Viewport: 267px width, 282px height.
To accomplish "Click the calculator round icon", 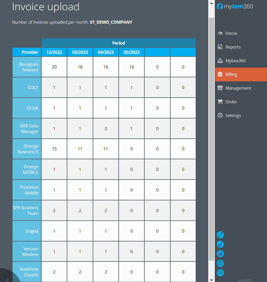I will 220,253.
